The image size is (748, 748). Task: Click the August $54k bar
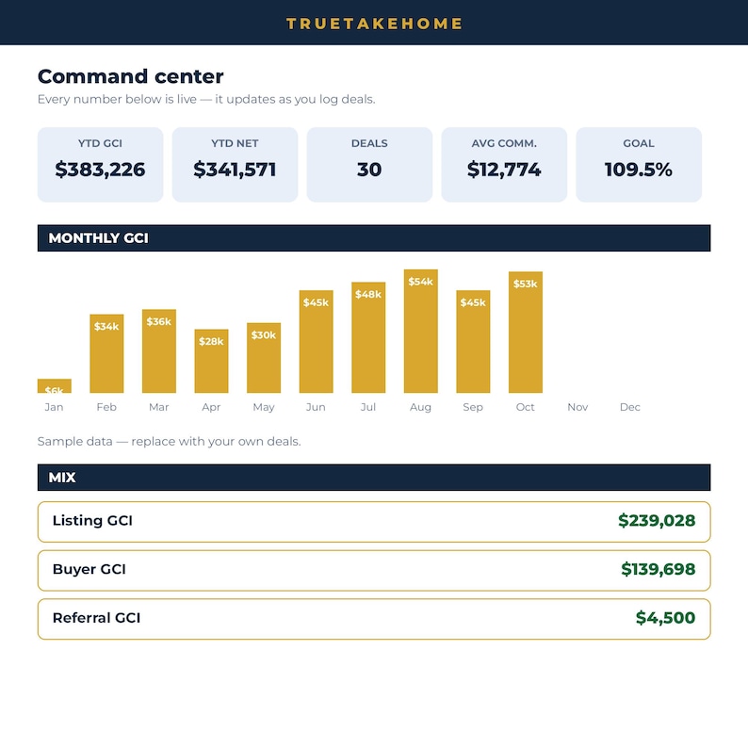click(x=421, y=331)
